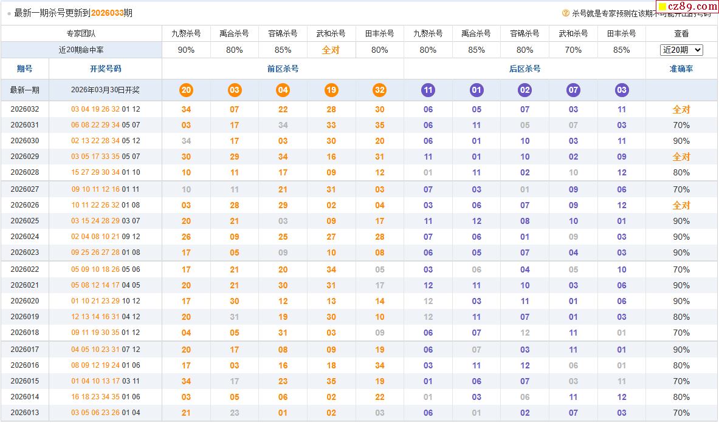Open the highlighted 2026033 period link

[x=107, y=13]
